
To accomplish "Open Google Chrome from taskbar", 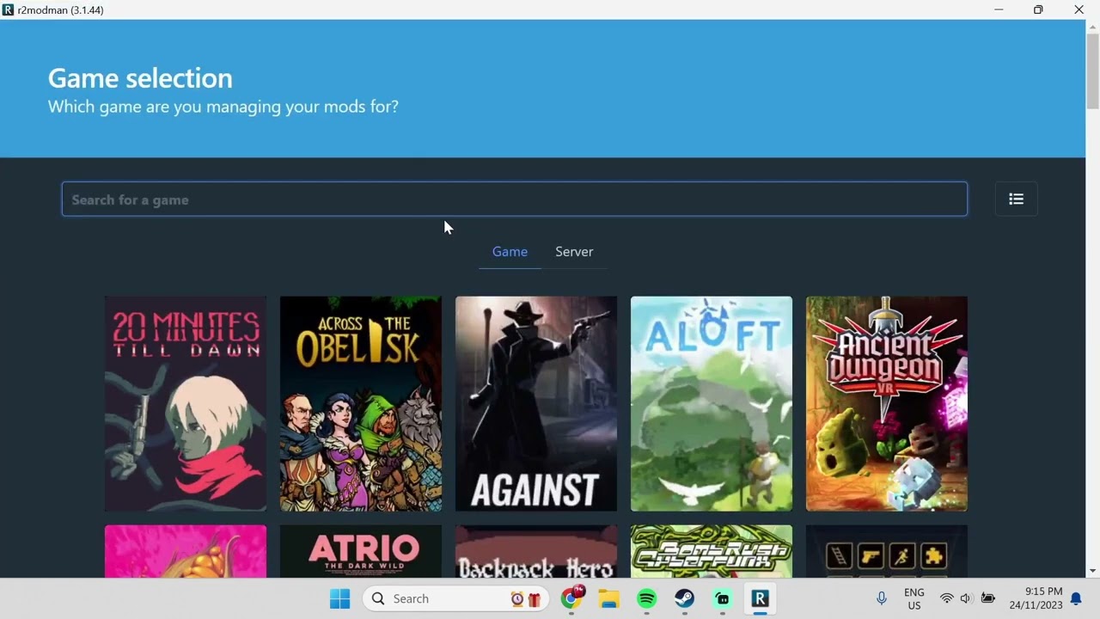I will tap(571, 598).
